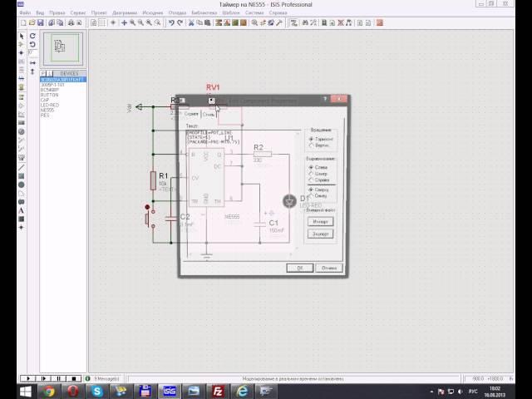Click the OK button in dialog

(x=299, y=268)
